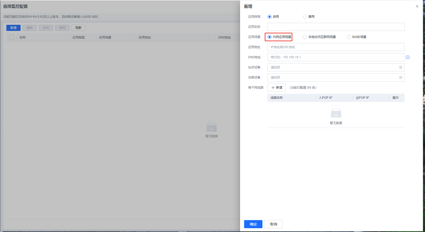Image resolution: width=425 pixels, height=232 pixels.
Task: Click the DNS address info icon
Action: click(x=408, y=57)
